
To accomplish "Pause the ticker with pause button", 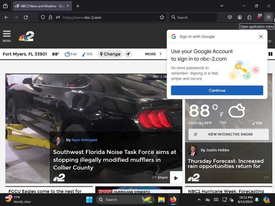I will coord(270,54).
